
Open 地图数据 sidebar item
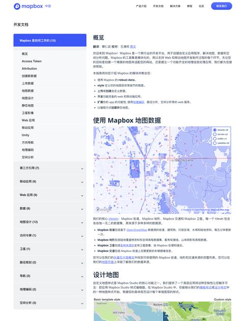click(x=27, y=91)
